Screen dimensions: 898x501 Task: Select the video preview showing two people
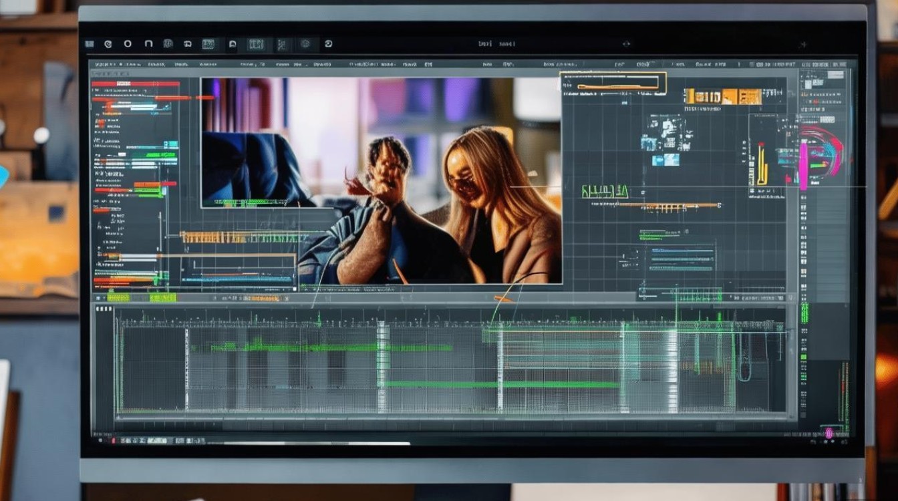(381, 180)
